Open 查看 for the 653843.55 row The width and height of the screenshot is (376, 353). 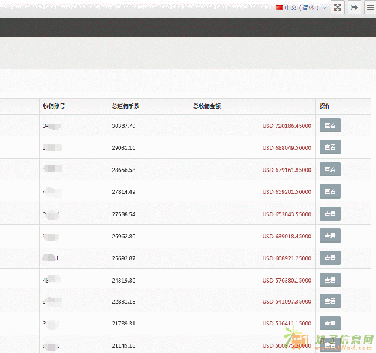[330, 214]
